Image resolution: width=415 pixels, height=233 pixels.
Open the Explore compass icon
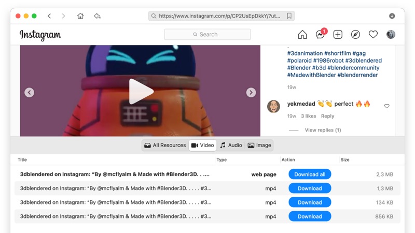click(355, 35)
